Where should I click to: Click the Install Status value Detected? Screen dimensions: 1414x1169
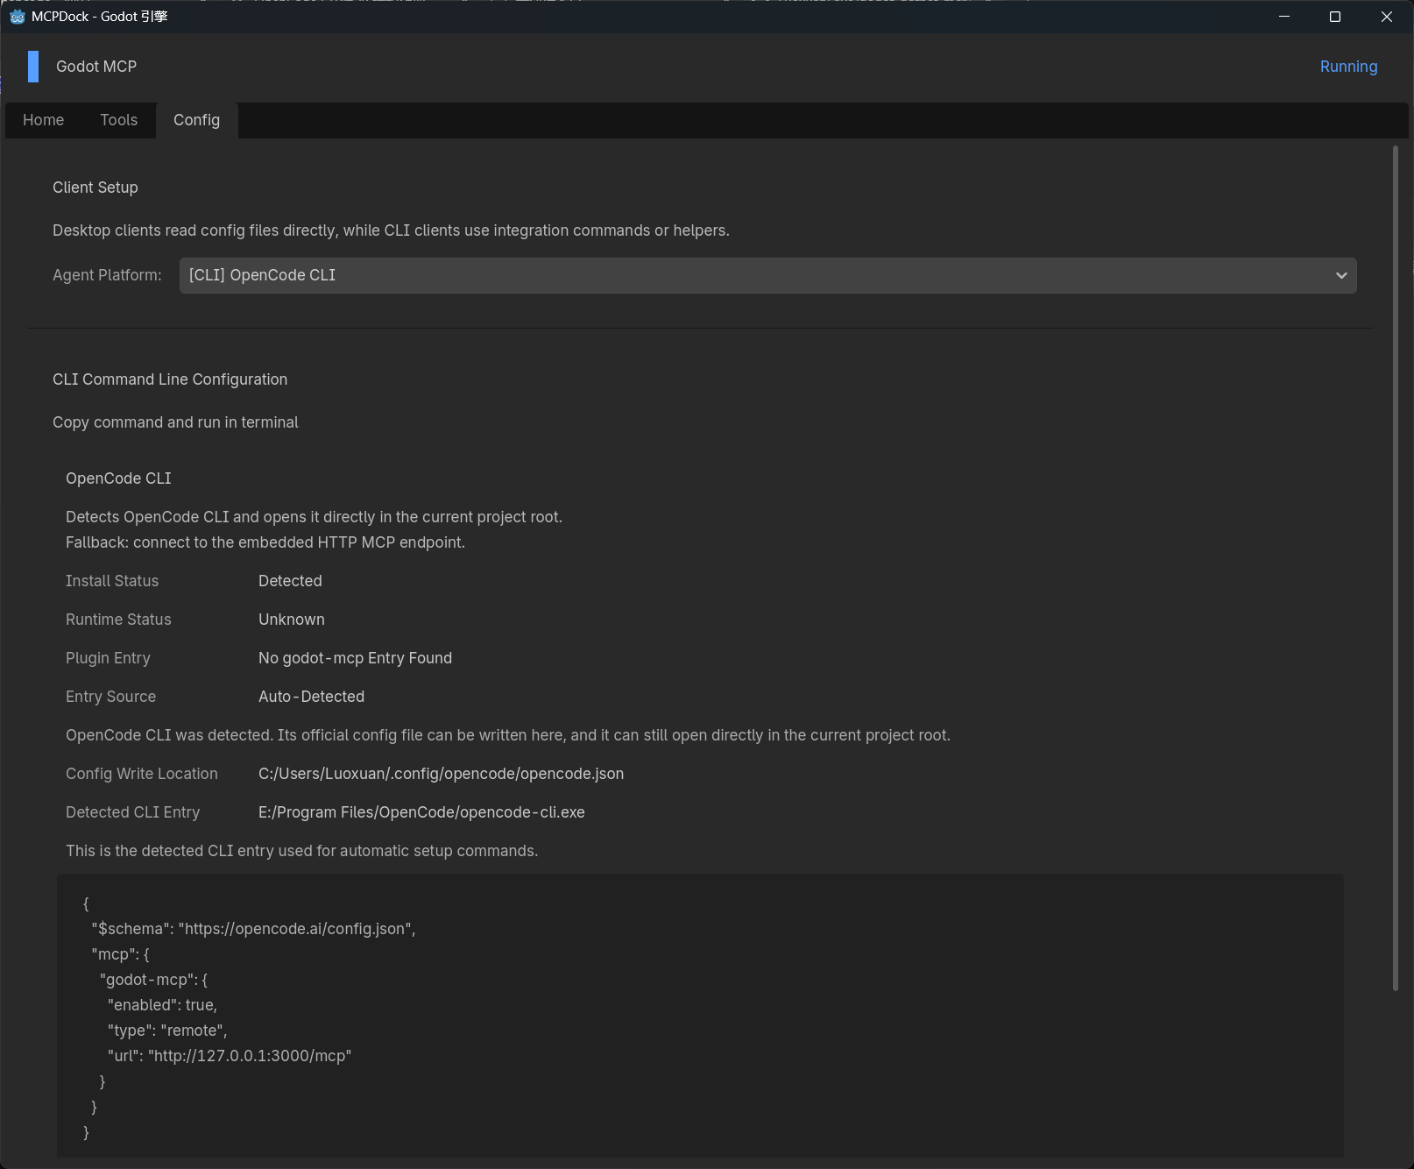[290, 581]
